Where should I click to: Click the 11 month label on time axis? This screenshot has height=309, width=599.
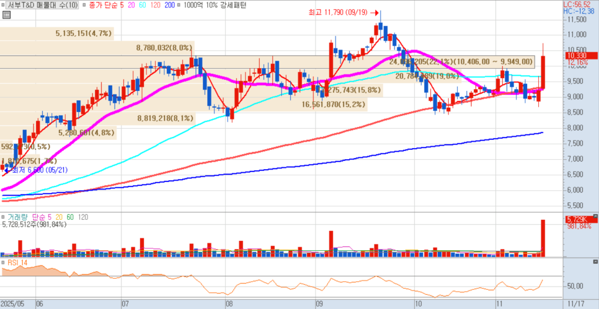coord(499,305)
